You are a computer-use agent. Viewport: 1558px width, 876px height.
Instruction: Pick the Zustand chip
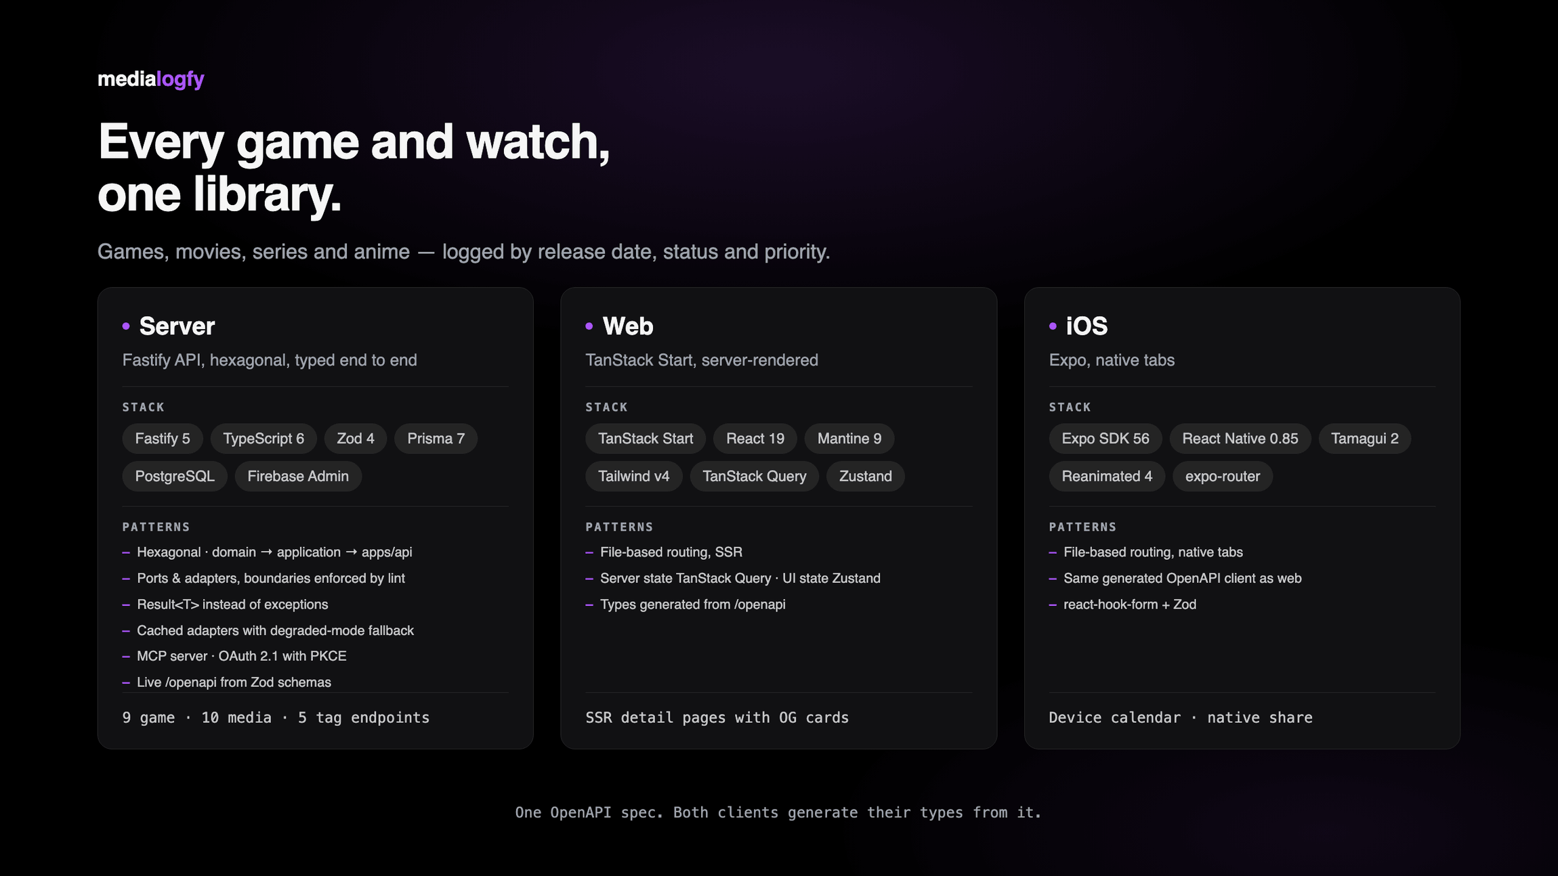[x=866, y=477]
